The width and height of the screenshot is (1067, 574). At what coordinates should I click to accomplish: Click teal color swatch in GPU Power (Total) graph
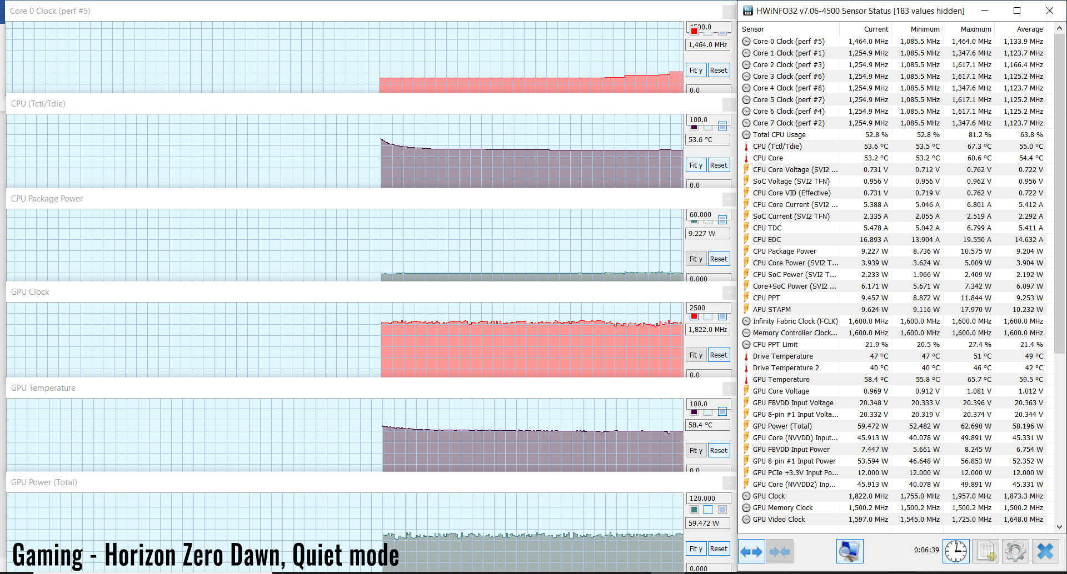[x=694, y=510]
